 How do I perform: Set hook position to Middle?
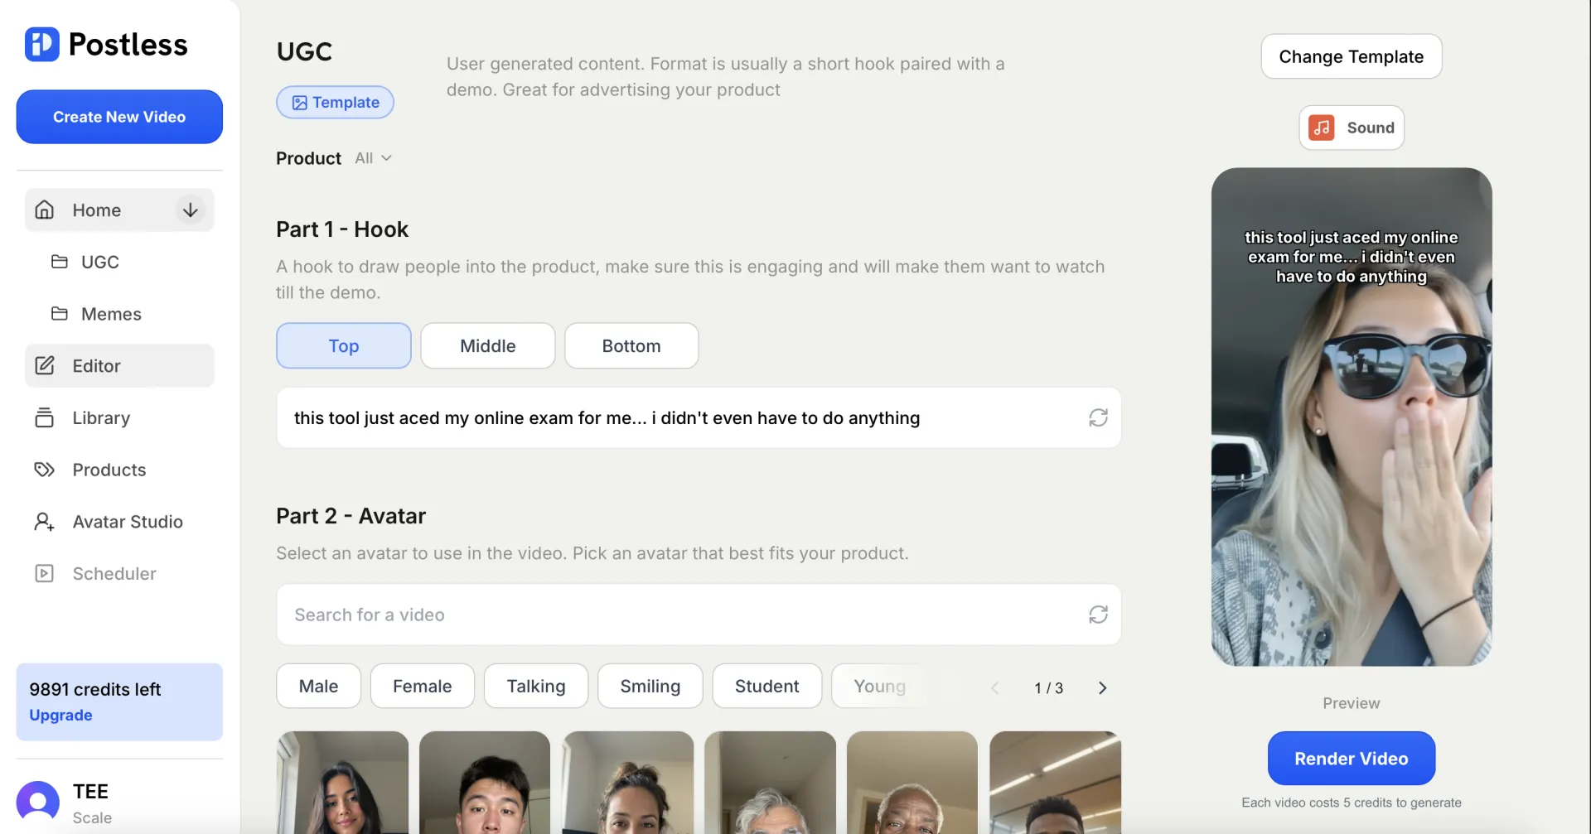pos(487,346)
